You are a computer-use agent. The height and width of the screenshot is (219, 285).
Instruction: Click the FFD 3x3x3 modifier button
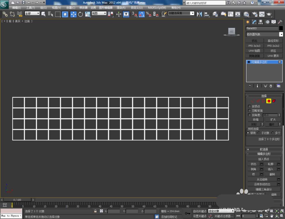coord(255,46)
